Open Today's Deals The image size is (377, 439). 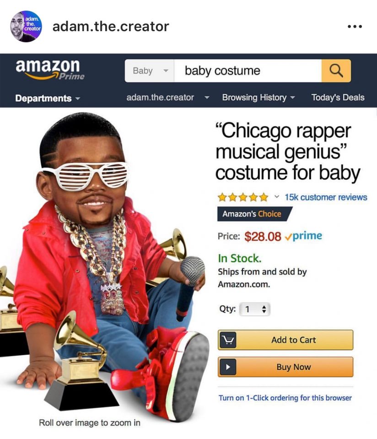338,97
